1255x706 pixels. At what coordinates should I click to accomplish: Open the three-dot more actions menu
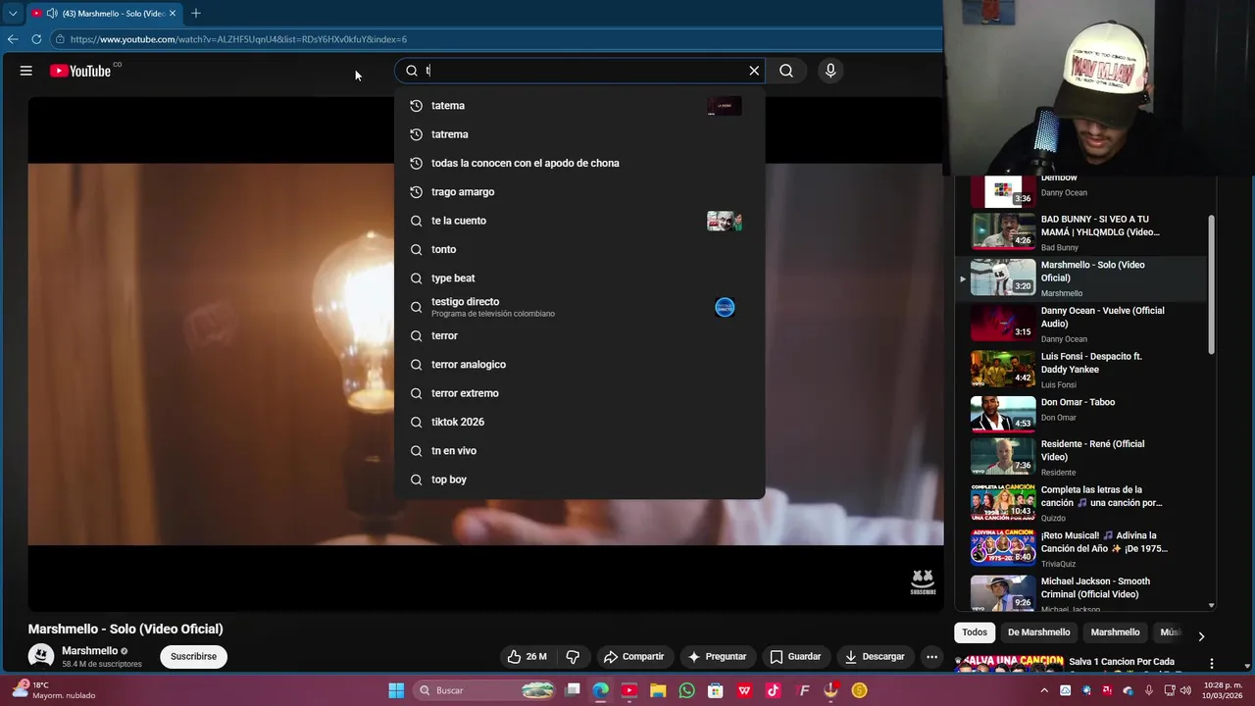tap(932, 657)
